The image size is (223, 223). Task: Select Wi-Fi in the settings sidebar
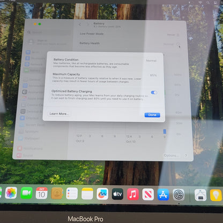(x=34, y=52)
